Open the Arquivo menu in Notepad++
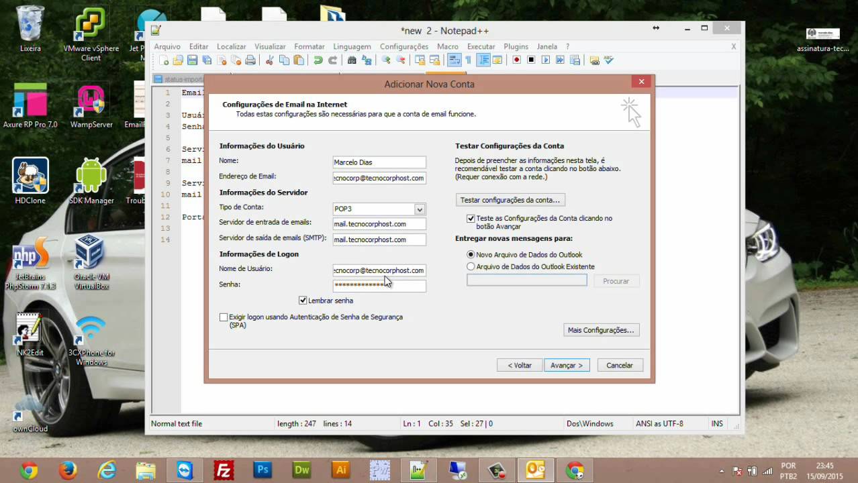The height and width of the screenshot is (483, 858). (x=167, y=46)
